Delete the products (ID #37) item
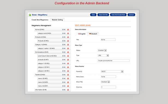 click(x=68, y=60)
